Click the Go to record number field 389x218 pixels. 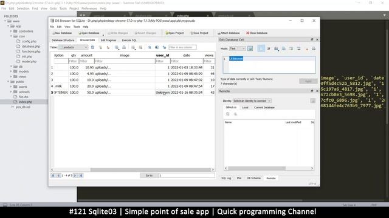click(187, 176)
